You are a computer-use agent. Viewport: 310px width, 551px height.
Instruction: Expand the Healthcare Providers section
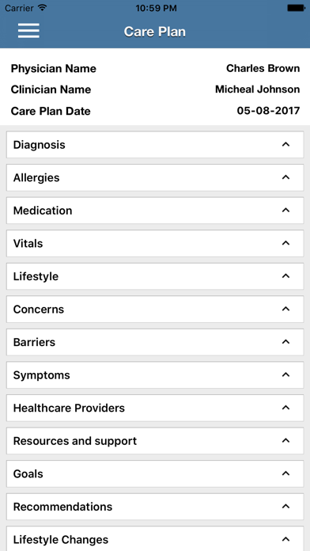155,408
